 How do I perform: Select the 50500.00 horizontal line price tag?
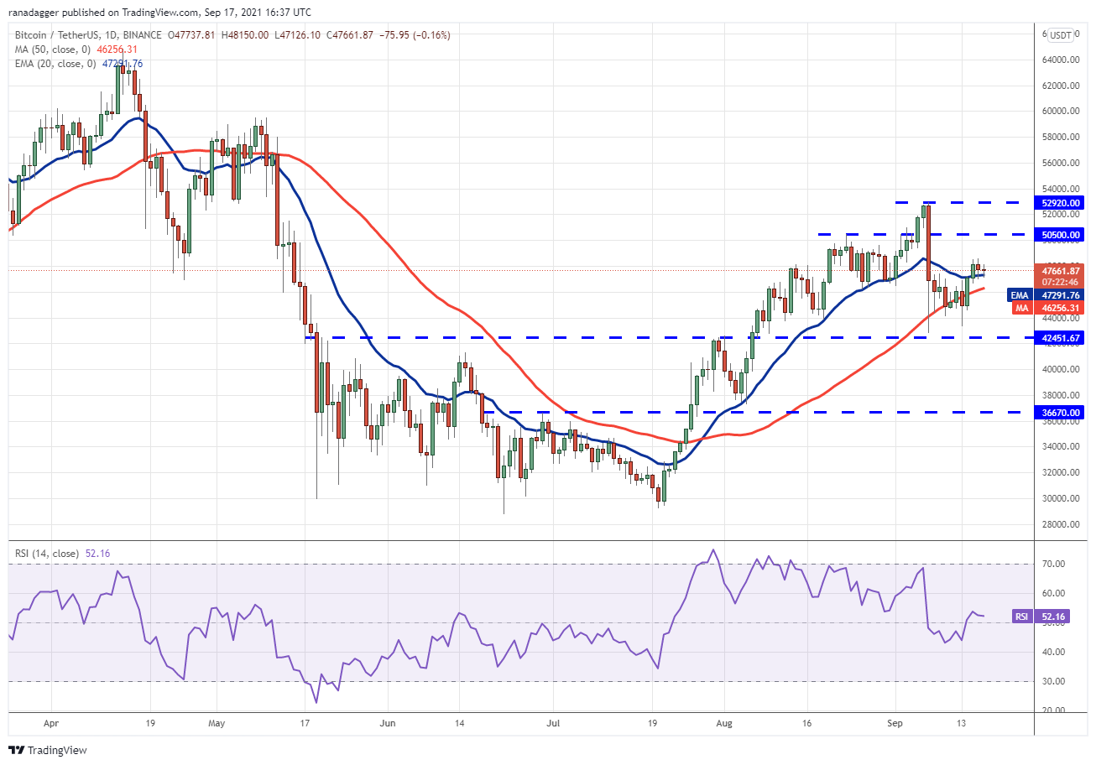(x=1061, y=235)
